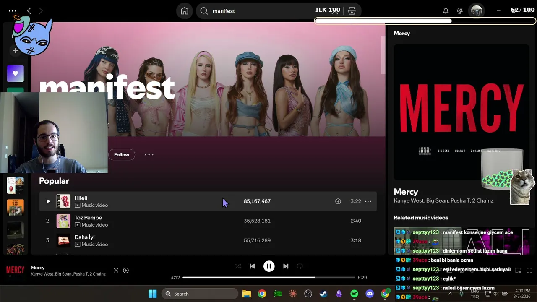Open the Hileli cover thumbnail
The height and width of the screenshot is (302, 537).
click(63, 201)
